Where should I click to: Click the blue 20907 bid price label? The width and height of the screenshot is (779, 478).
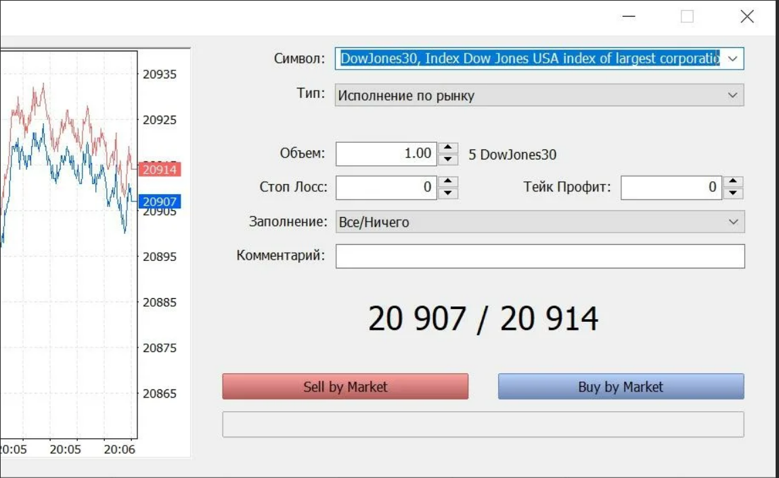[x=160, y=201]
